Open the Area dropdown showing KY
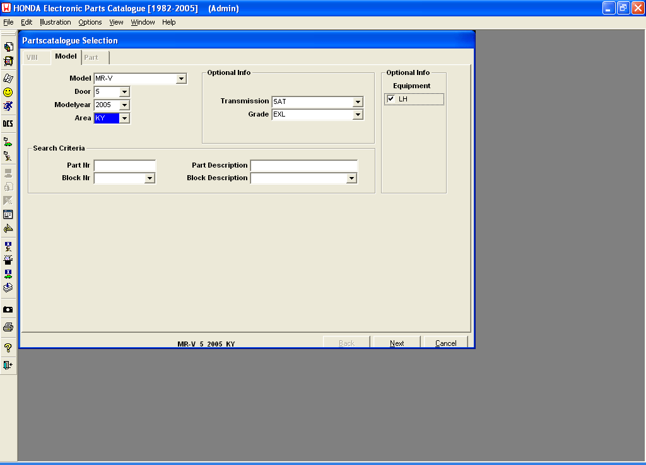 coord(124,118)
